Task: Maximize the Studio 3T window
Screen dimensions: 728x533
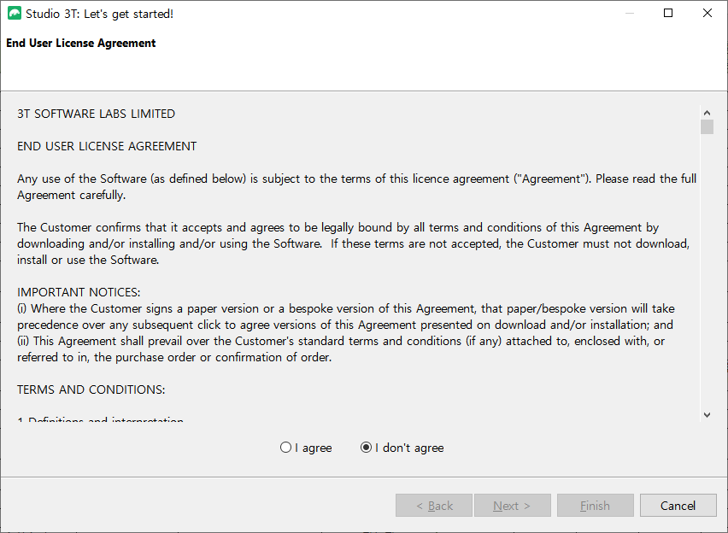Action: coord(668,13)
